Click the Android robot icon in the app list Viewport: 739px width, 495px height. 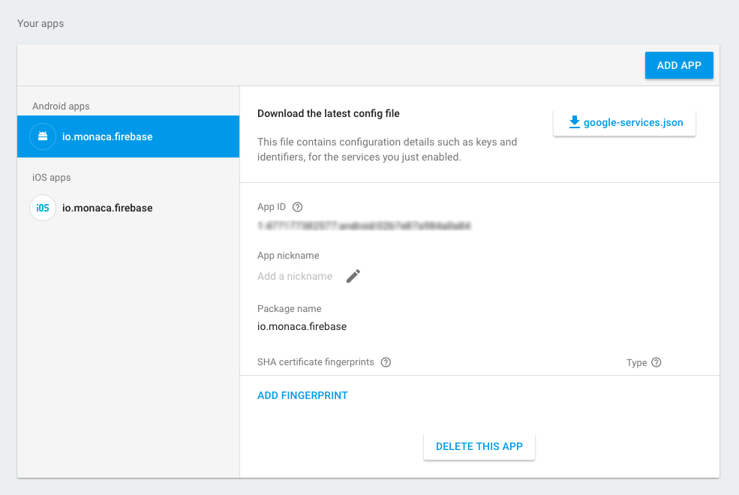click(42, 136)
